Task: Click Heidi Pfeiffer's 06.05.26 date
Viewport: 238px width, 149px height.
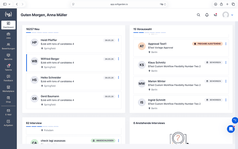Action: pyautogui.click(x=109, y=40)
